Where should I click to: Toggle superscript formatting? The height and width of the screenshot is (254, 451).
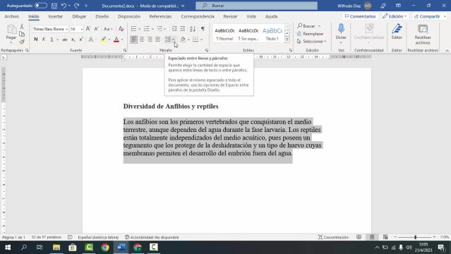click(x=81, y=40)
